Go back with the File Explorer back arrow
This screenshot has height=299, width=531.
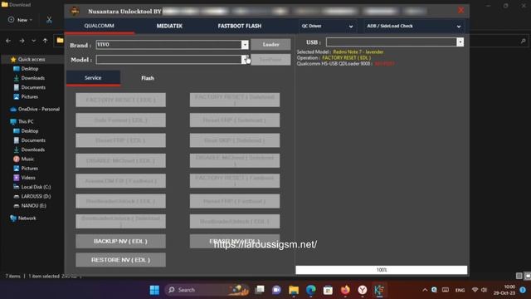pos(8,41)
